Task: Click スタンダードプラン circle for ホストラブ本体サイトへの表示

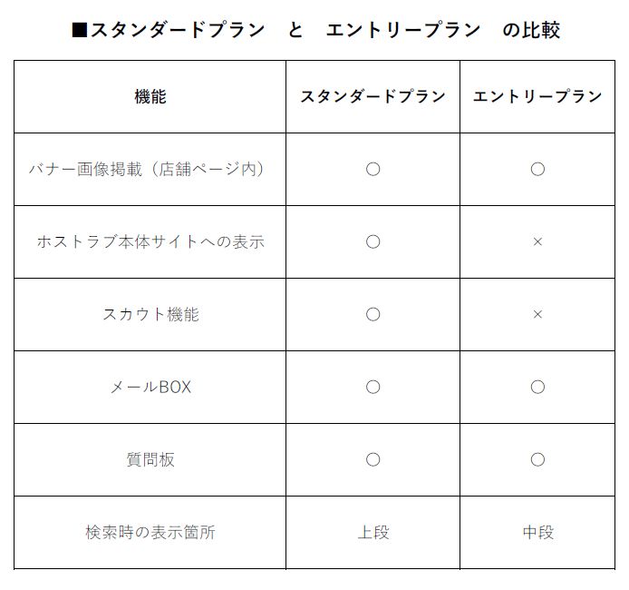Action: pos(373,241)
